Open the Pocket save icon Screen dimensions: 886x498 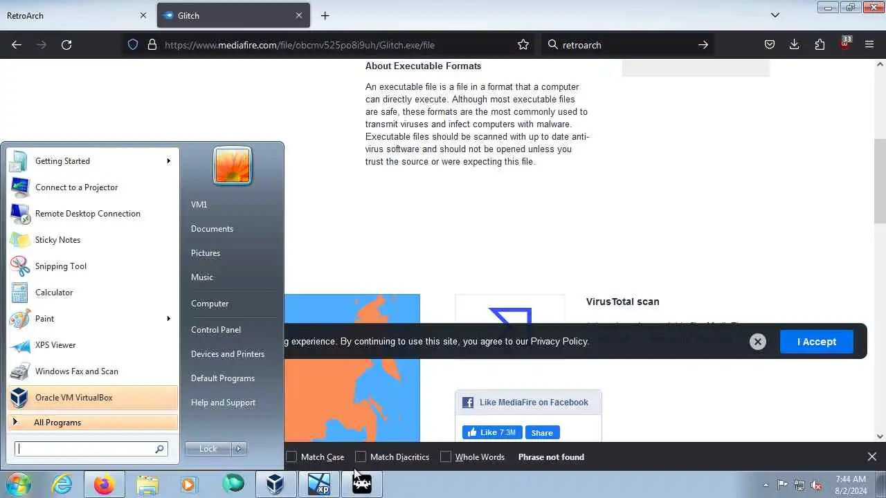(769, 45)
